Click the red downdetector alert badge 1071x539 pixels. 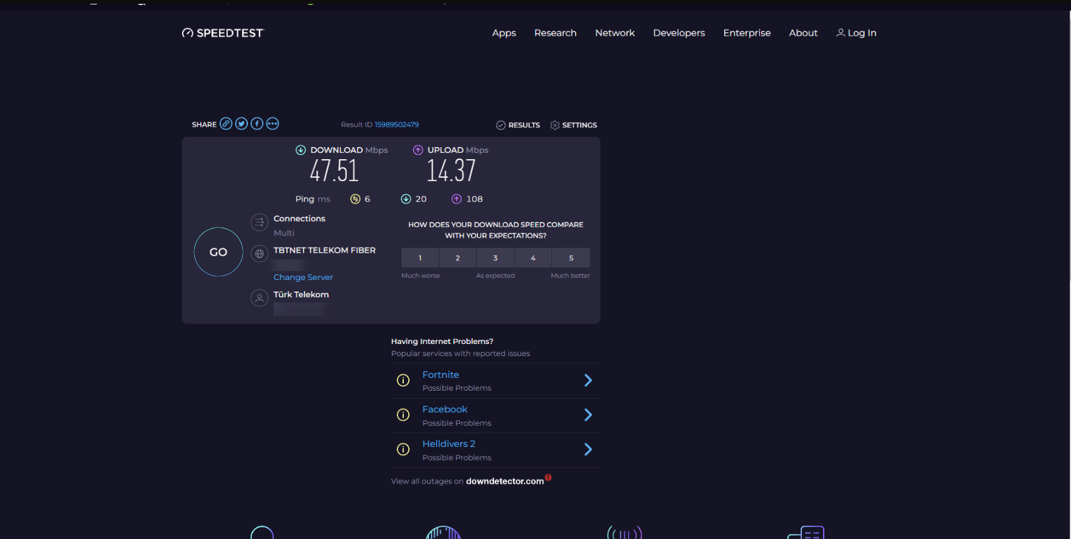point(548,477)
